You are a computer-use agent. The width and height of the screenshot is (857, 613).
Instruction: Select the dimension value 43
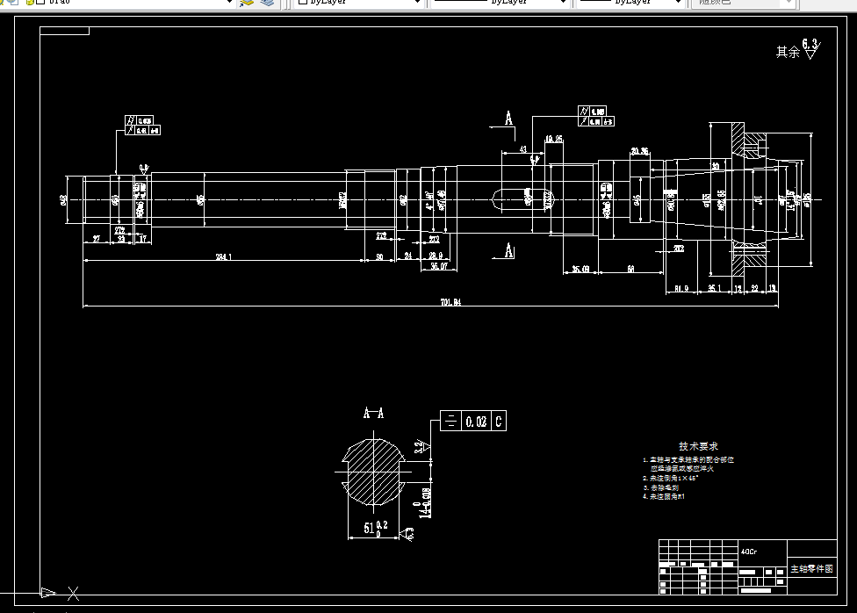point(522,148)
